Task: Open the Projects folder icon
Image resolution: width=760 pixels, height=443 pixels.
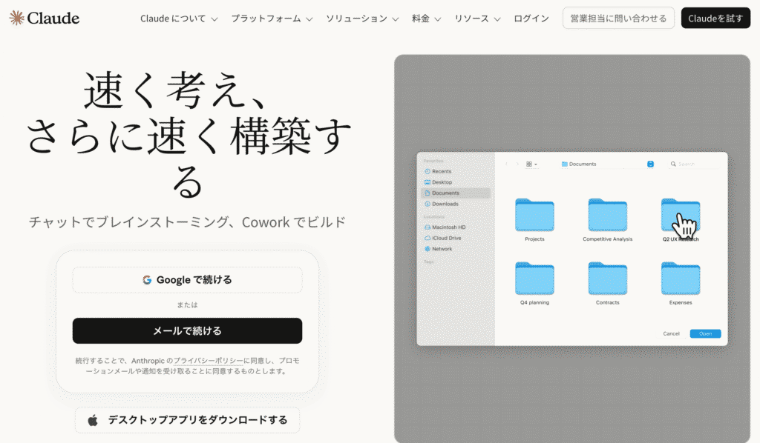Action: point(534,216)
